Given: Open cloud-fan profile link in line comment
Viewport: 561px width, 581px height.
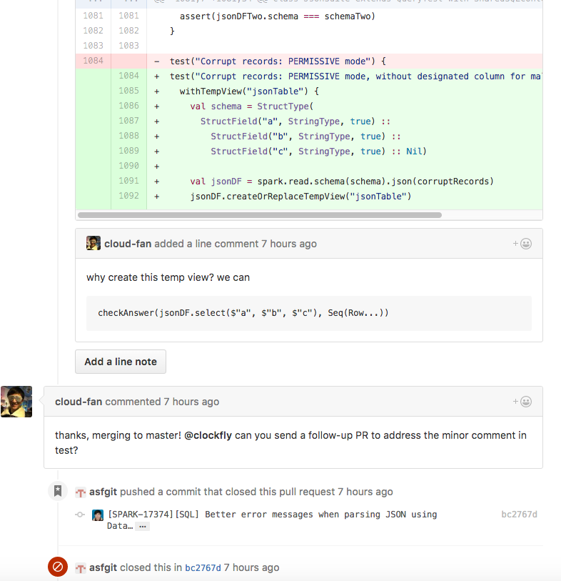Looking at the screenshot, I should (128, 244).
